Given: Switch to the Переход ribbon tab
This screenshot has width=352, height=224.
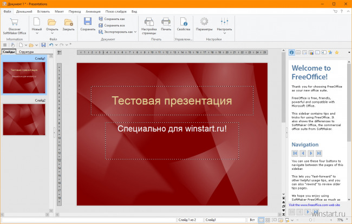Looking at the screenshot, I should click(x=75, y=11).
